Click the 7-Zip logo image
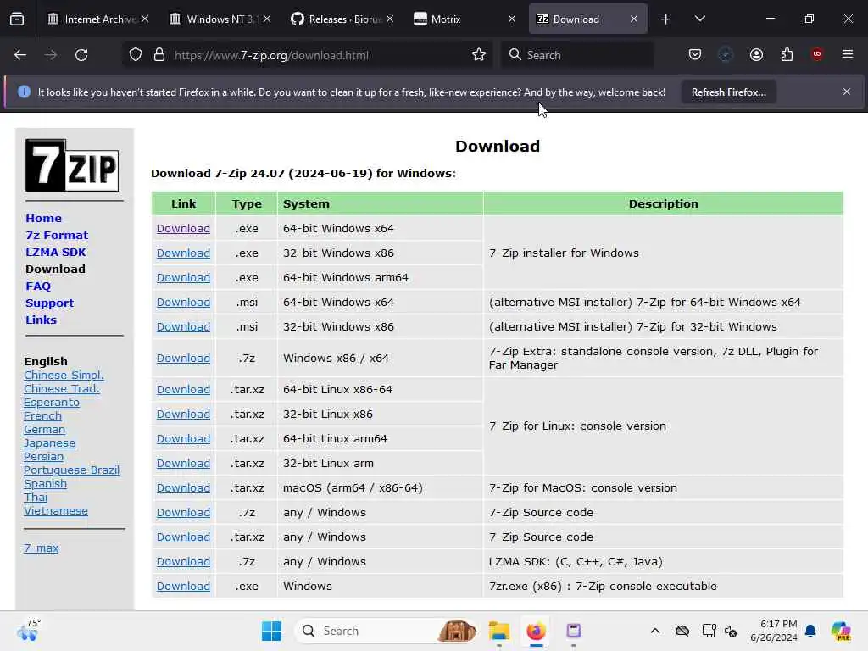 click(72, 165)
